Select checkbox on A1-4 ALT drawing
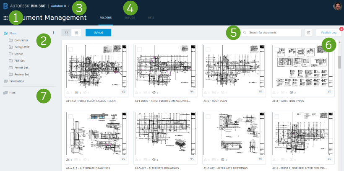Screen dimensions: 344x171 (x=70, y=117)
